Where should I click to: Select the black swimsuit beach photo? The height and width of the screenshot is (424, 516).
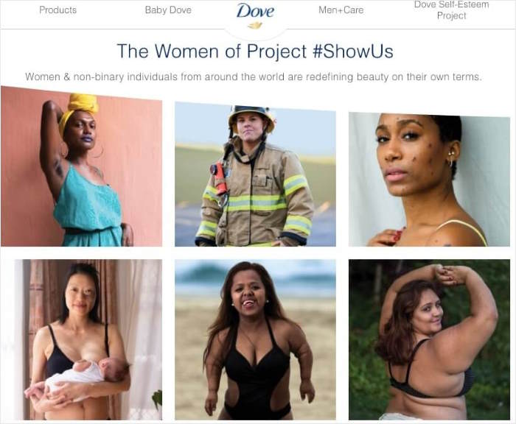pyautogui.click(x=255, y=339)
